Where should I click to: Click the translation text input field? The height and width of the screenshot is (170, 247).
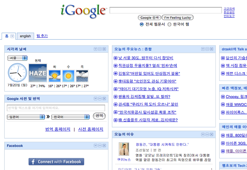(x=56, y=108)
